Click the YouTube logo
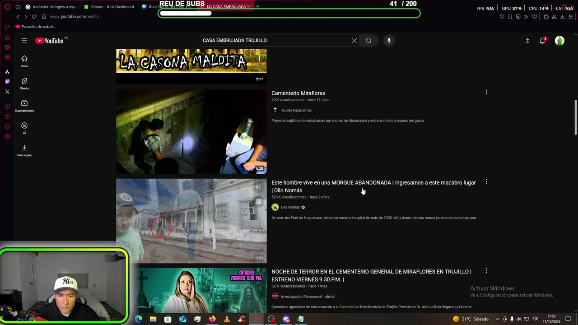Screen dimensions: 578x325 (x=50, y=41)
